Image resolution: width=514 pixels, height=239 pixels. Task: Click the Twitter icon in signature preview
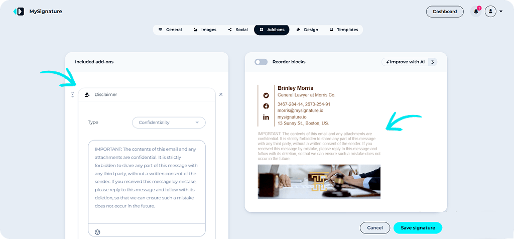click(x=266, y=95)
